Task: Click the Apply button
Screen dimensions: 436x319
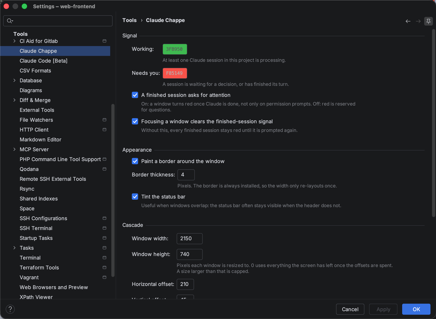Action: tap(383, 309)
